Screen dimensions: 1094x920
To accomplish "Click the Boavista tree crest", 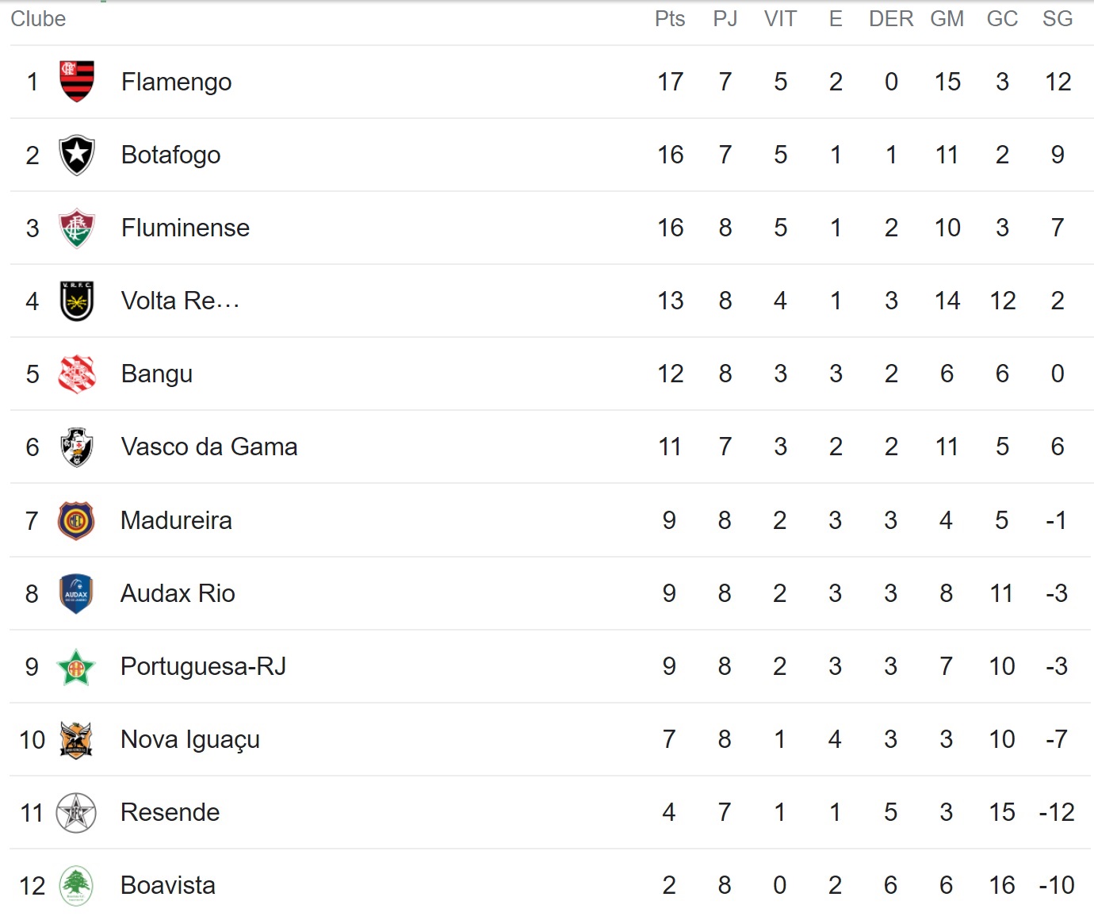I will 76,885.
